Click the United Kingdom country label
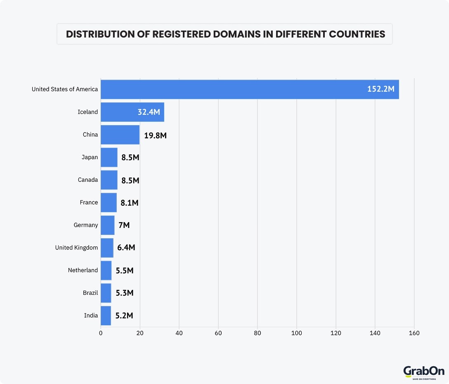 click(76, 248)
